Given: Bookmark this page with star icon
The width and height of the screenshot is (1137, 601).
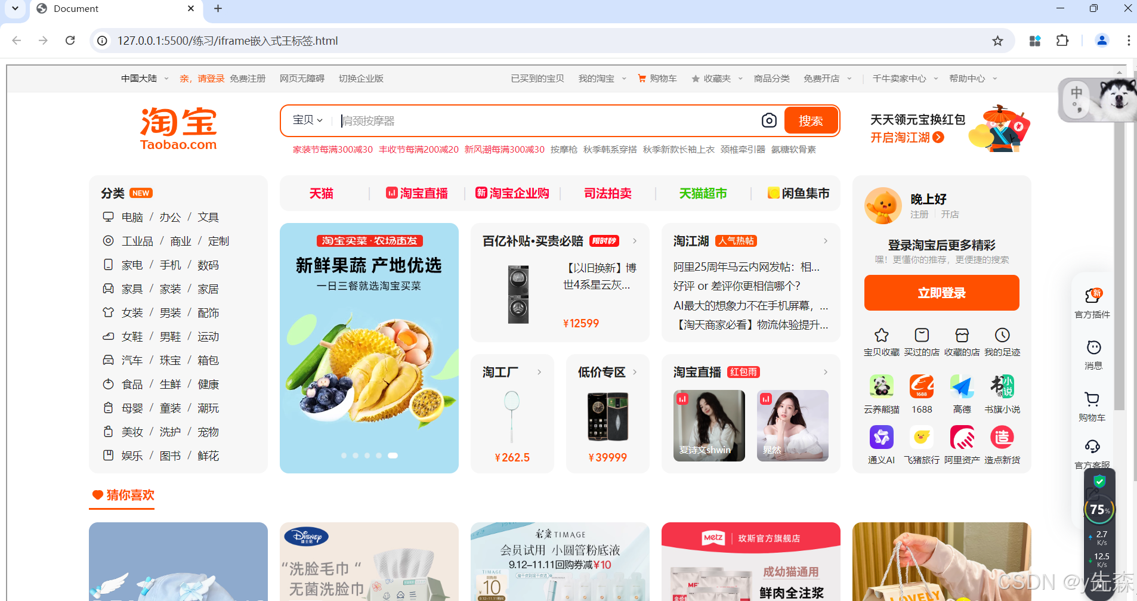Looking at the screenshot, I should (x=997, y=41).
